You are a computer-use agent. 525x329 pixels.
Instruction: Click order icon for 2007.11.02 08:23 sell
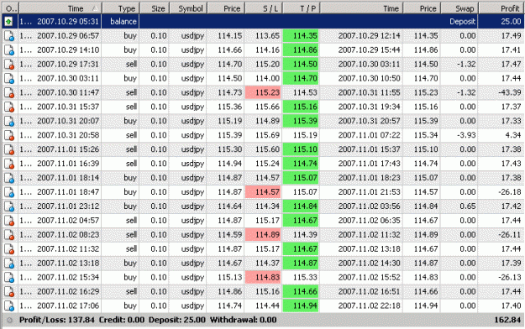[9, 235]
